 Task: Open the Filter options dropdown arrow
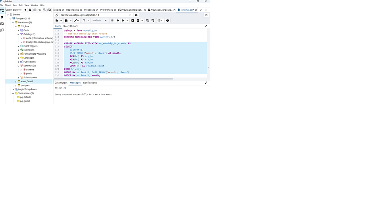coord(88,21)
